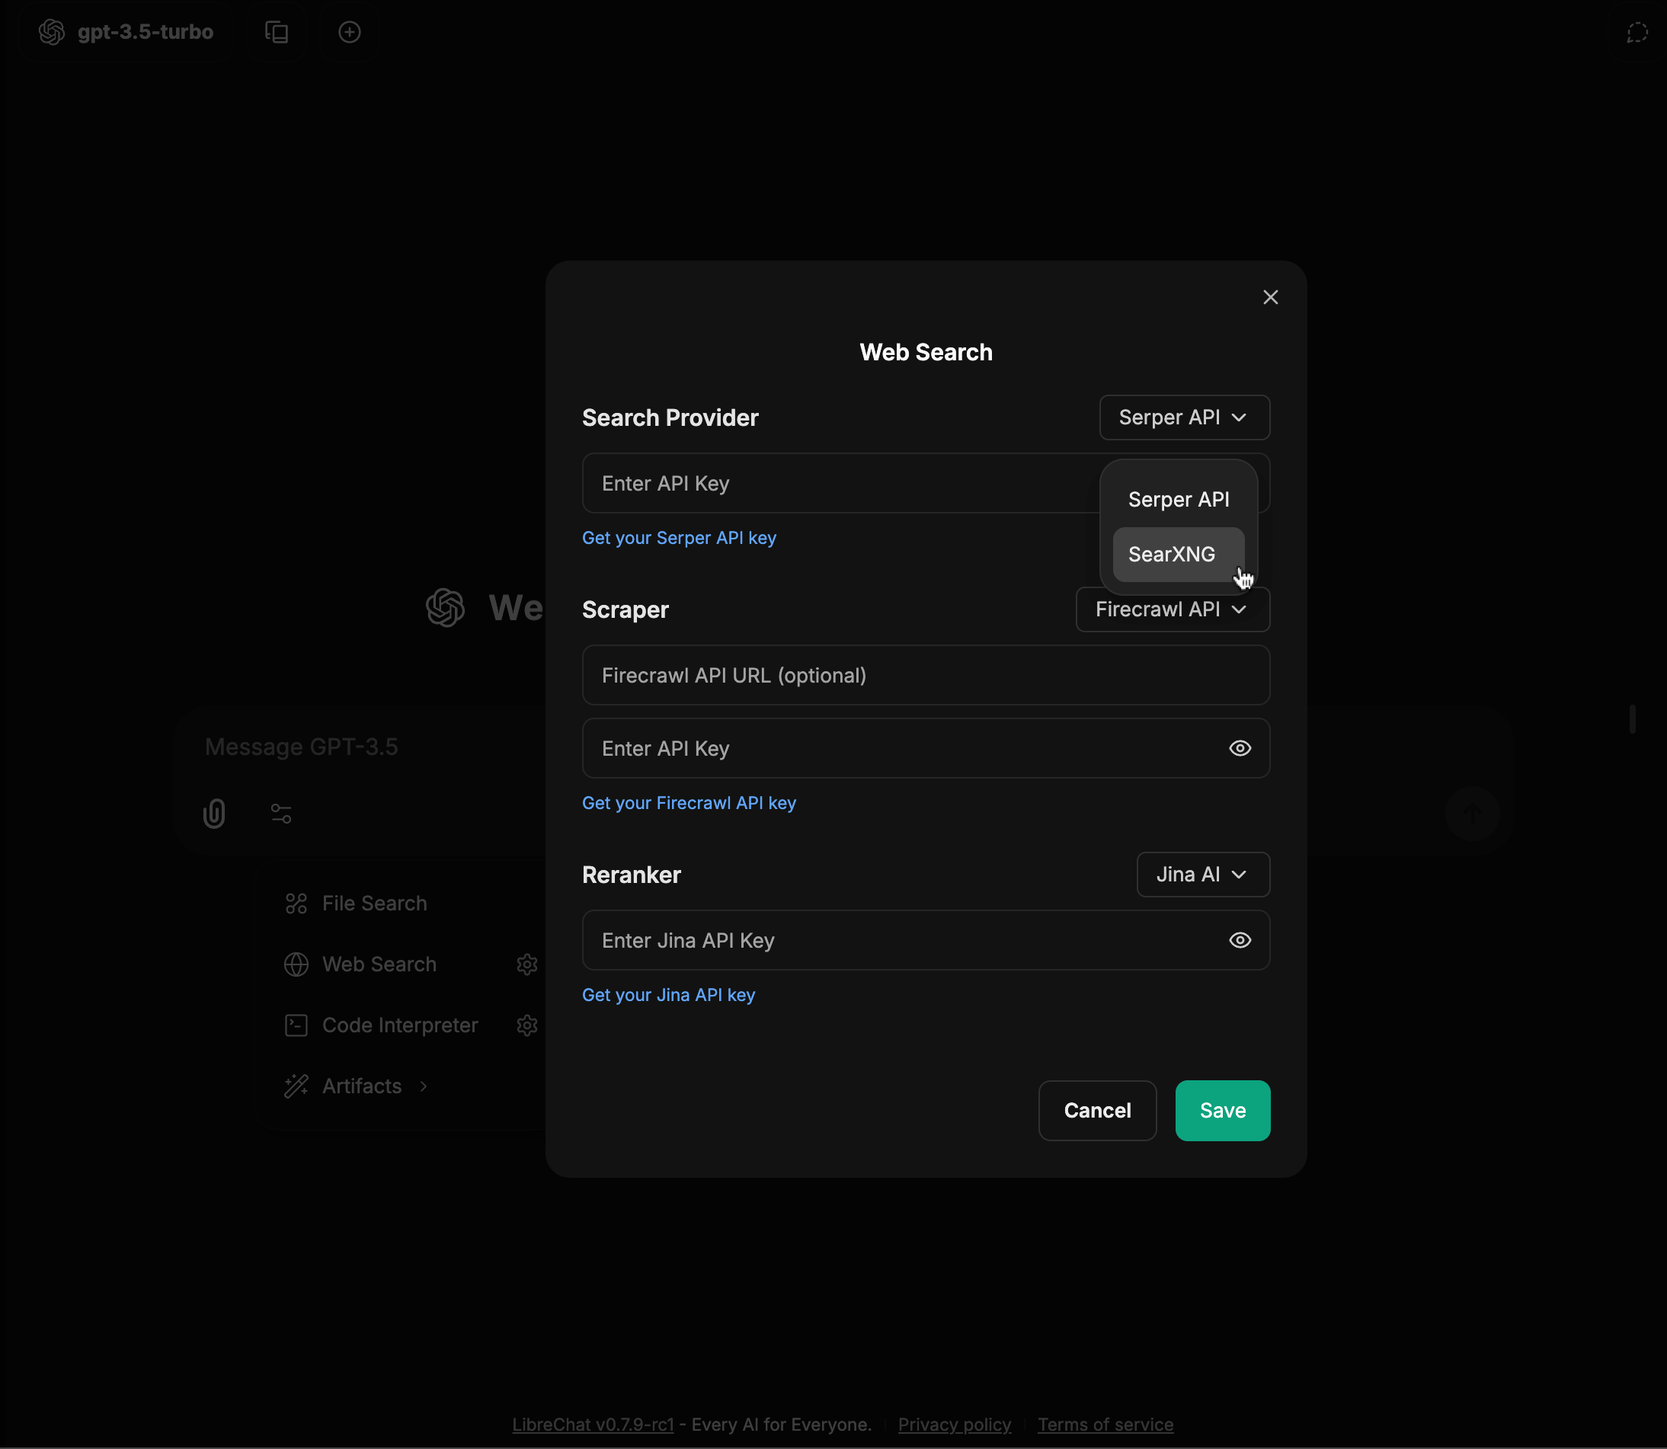The width and height of the screenshot is (1667, 1449).
Task: Open the Privacy policy link
Action: pos(954,1424)
